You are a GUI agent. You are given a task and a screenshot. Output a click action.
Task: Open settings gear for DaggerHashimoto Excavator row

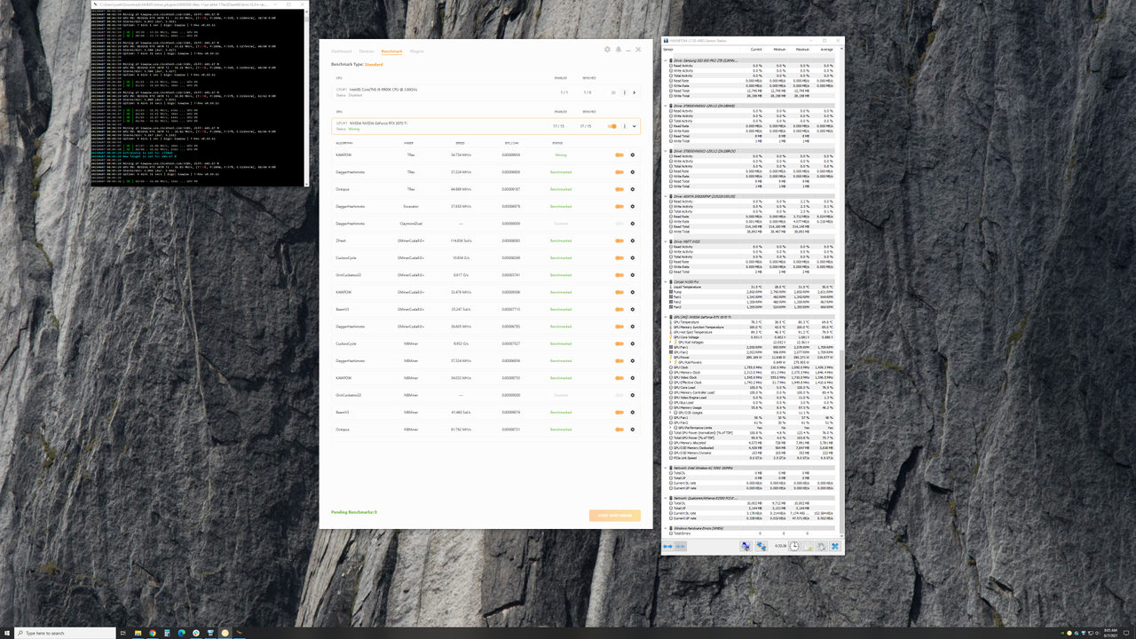click(x=633, y=206)
